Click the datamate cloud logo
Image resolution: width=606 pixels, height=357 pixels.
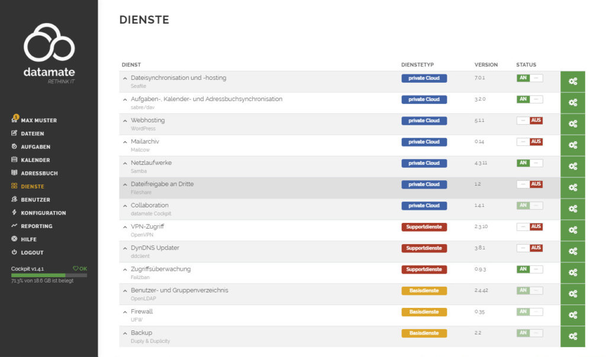[49, 43]
